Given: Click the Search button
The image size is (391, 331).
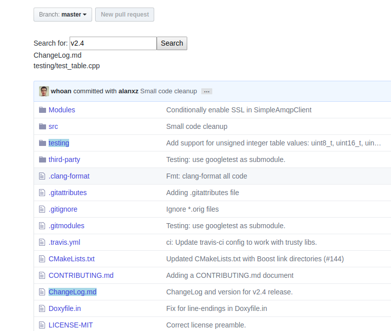Looking at the screenshot, I should (x=172, y=43).
